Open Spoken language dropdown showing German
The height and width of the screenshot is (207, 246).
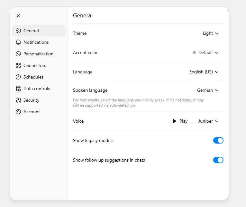tap(208, 90)
